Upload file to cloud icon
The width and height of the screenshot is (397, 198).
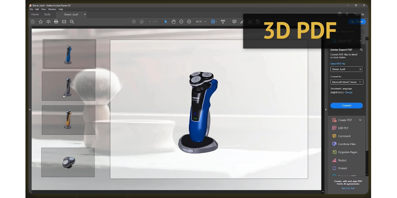point(48,22)
